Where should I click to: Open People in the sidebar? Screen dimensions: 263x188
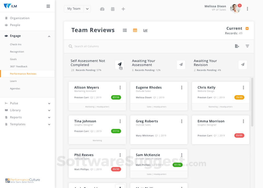click(15, 25)
